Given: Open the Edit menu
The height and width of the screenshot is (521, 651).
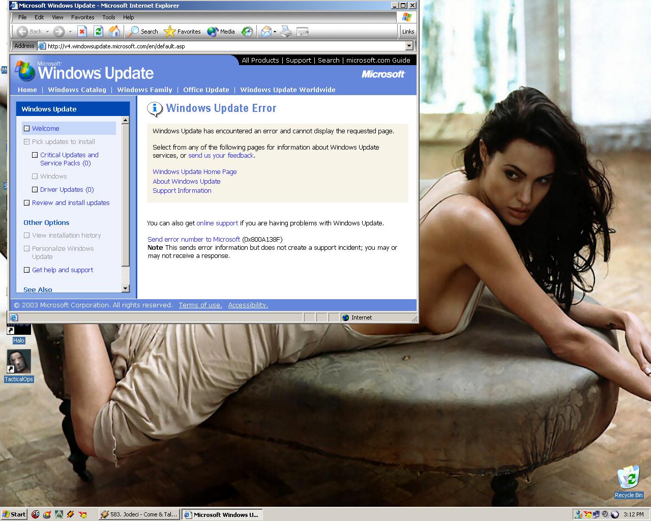Looking at the screenshot, I should coord(39,17).
